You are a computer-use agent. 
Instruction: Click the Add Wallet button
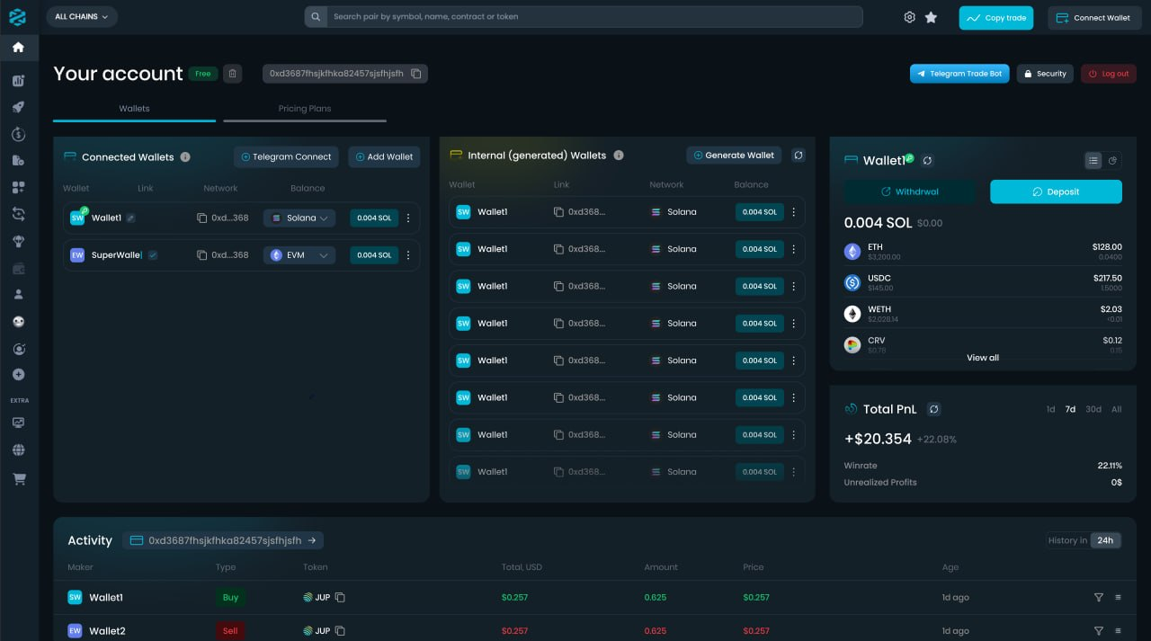pos(384,156)
